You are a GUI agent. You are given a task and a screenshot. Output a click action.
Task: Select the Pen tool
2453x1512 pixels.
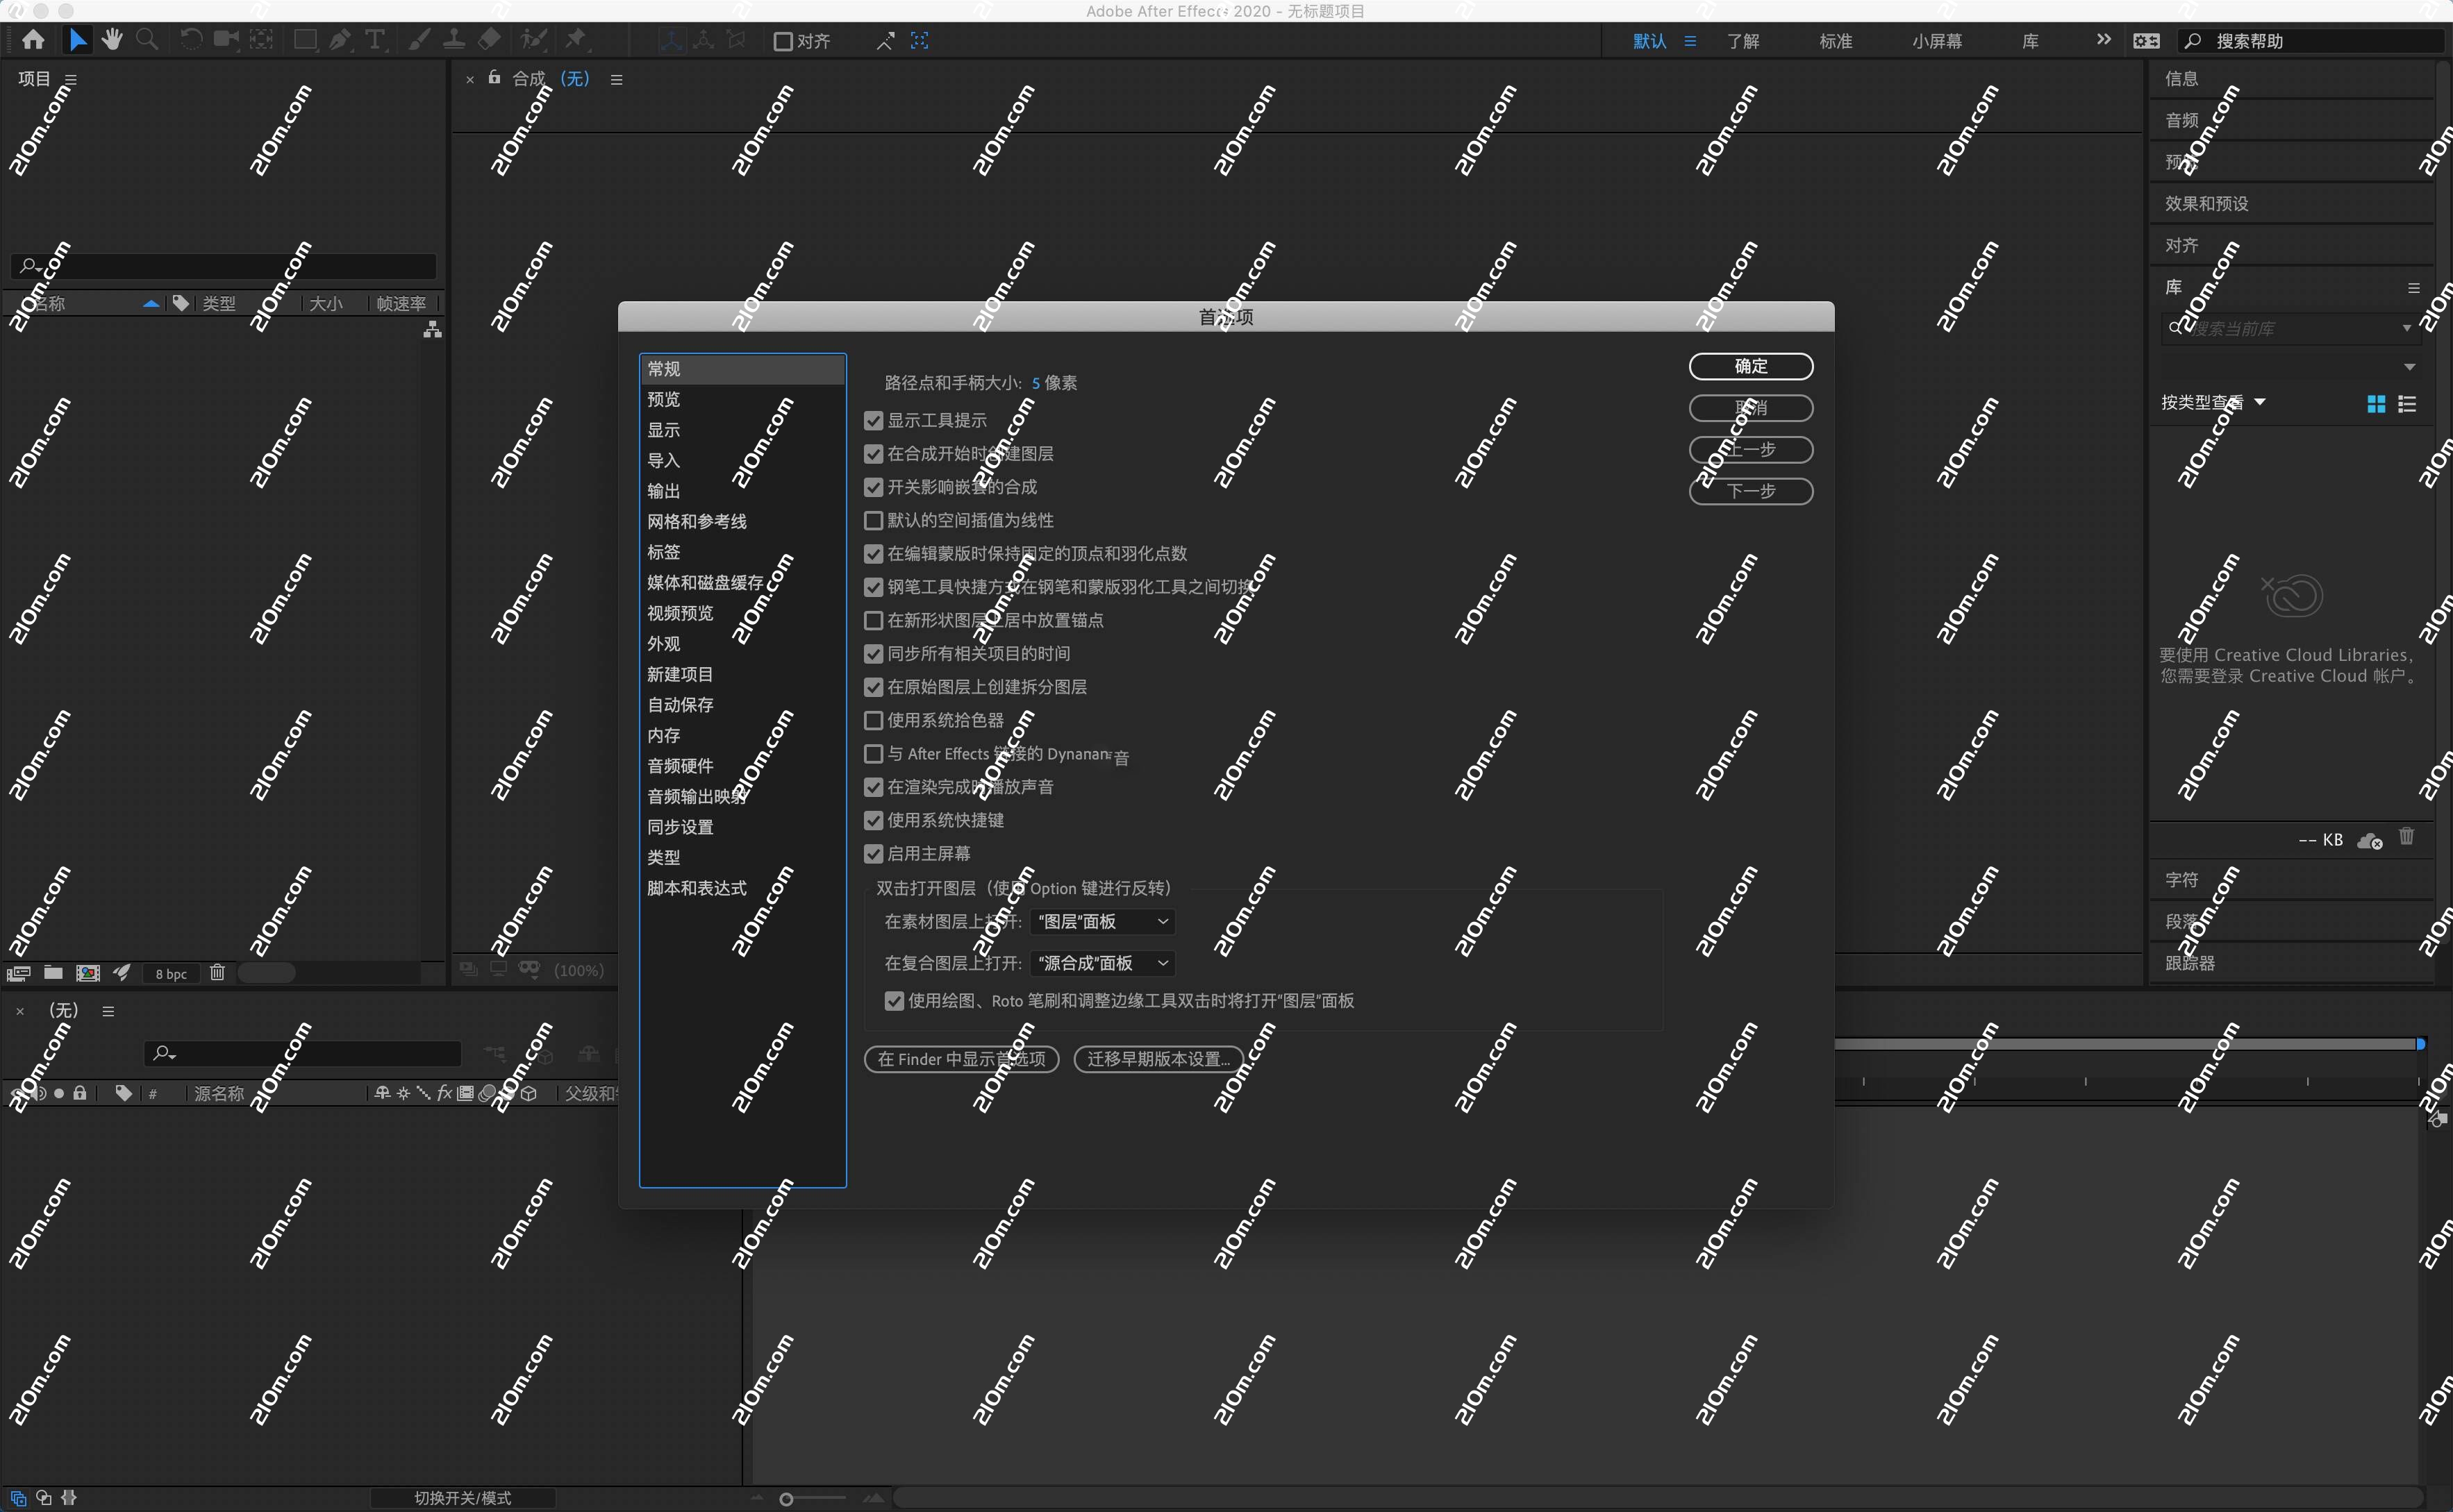(x=340, y=40)
